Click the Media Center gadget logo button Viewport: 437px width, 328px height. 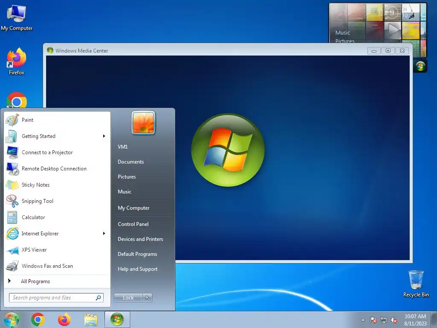tap(420, 66)
